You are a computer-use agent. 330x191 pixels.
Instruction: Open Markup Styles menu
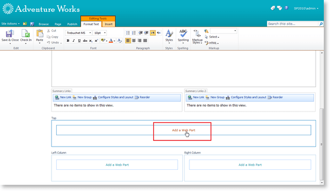197,37
